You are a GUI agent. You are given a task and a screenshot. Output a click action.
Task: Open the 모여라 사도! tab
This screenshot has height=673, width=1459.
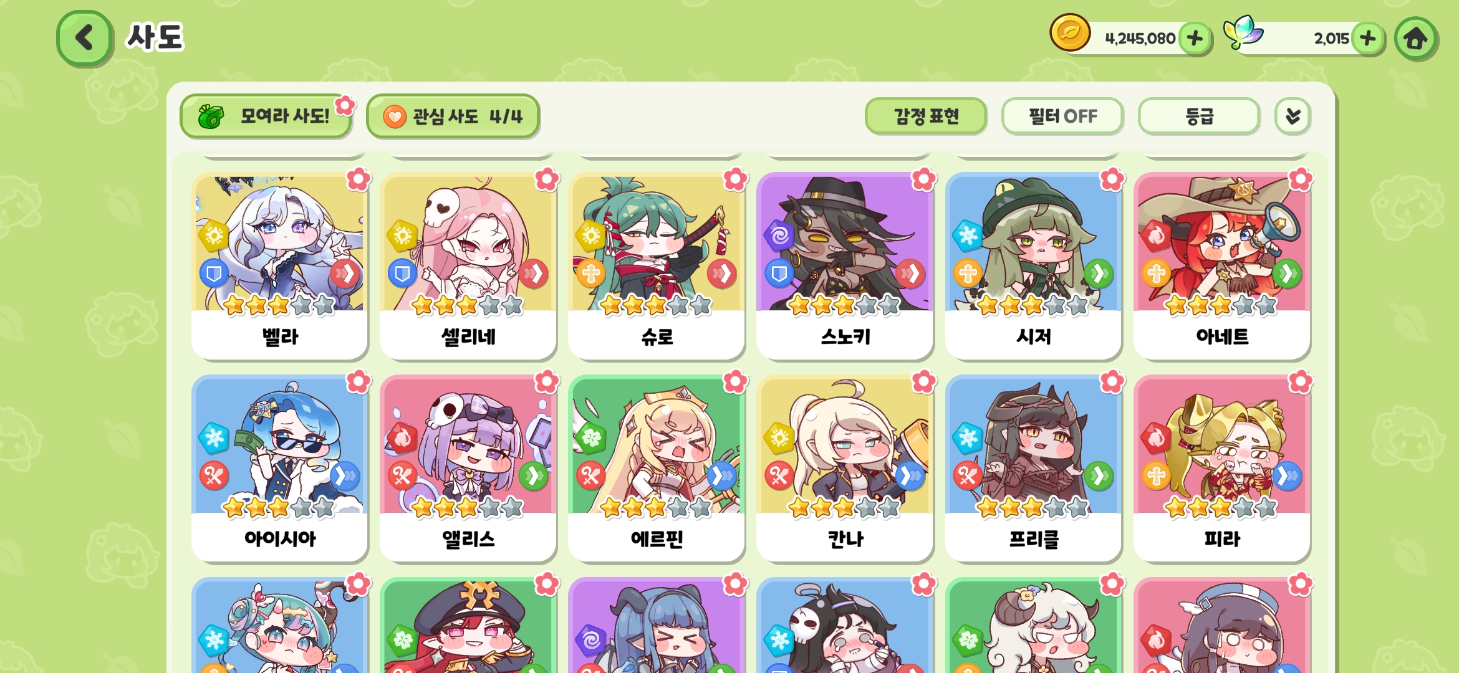click(x=266, y=116)
